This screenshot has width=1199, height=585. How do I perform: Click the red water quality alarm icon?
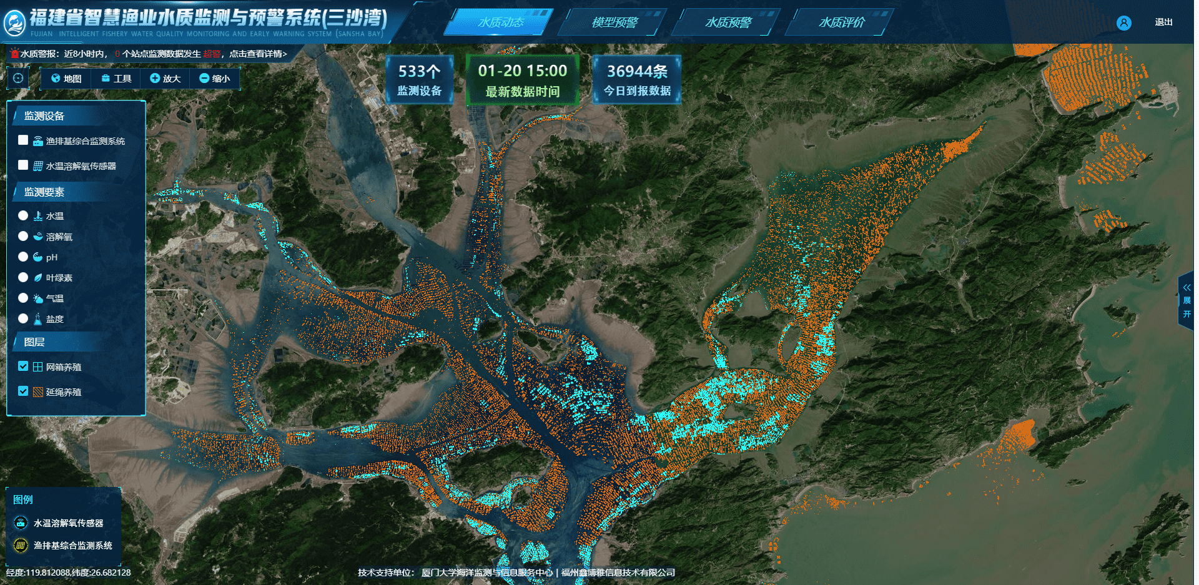click(14, 54)
